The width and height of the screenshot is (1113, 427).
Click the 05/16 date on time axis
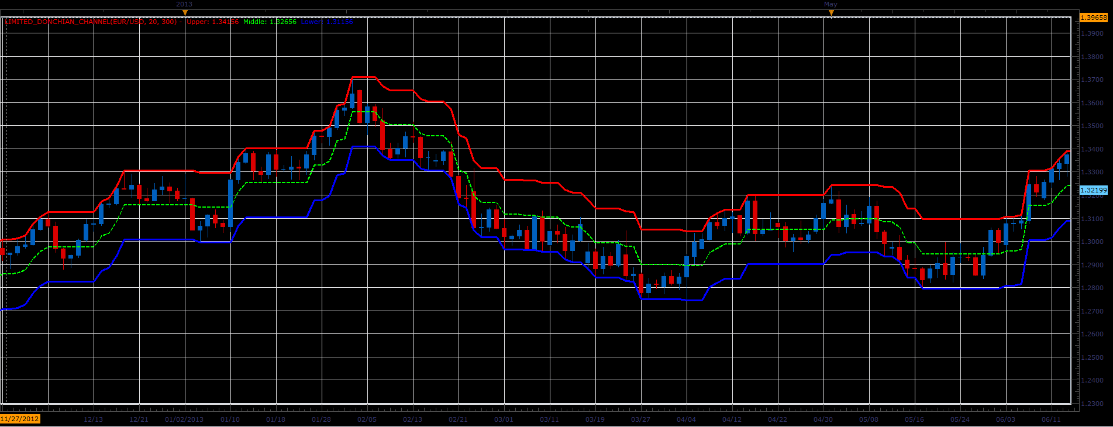click(x=914, y=419)
